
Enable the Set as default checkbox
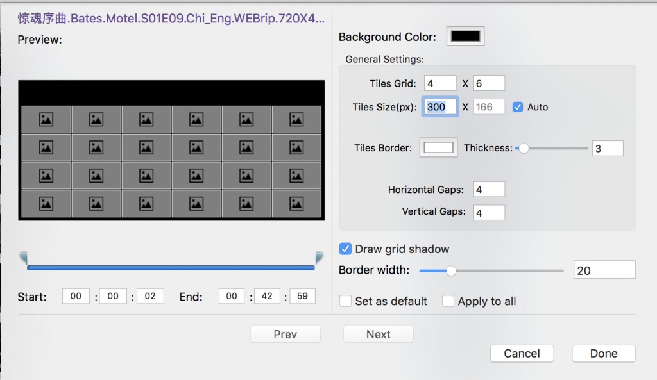(345, 301)
